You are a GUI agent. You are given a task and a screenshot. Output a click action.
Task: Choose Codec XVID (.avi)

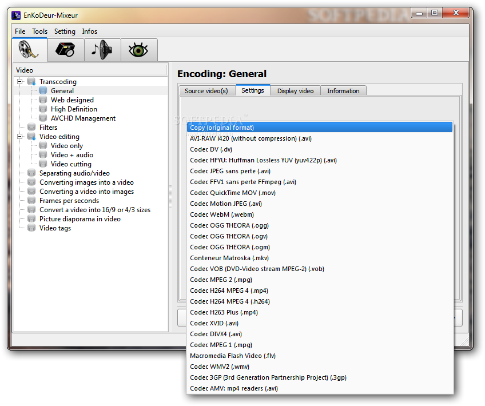pyautogui.click(x=320, y=323)
